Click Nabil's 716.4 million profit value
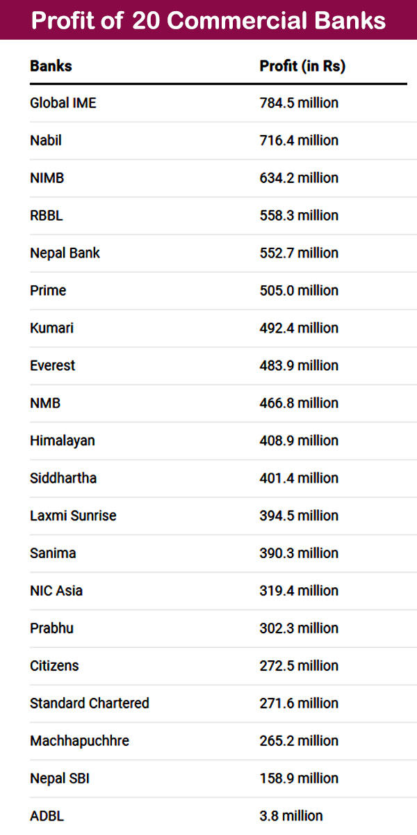The image size is (417, 835). click(x=299, y=141)
